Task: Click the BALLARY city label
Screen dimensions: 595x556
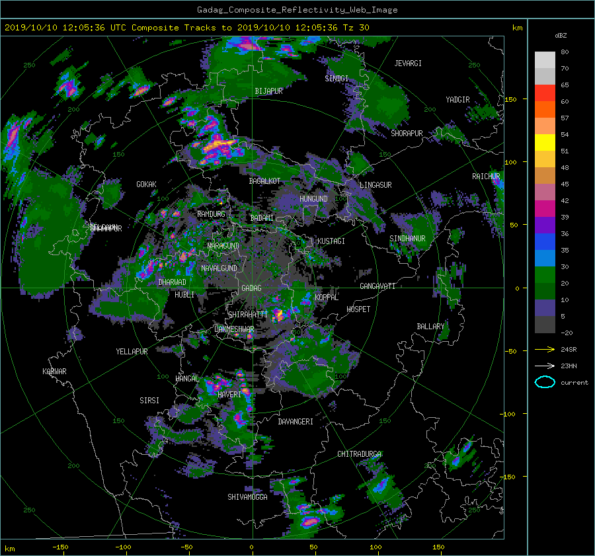Action: tap(430, 327)
